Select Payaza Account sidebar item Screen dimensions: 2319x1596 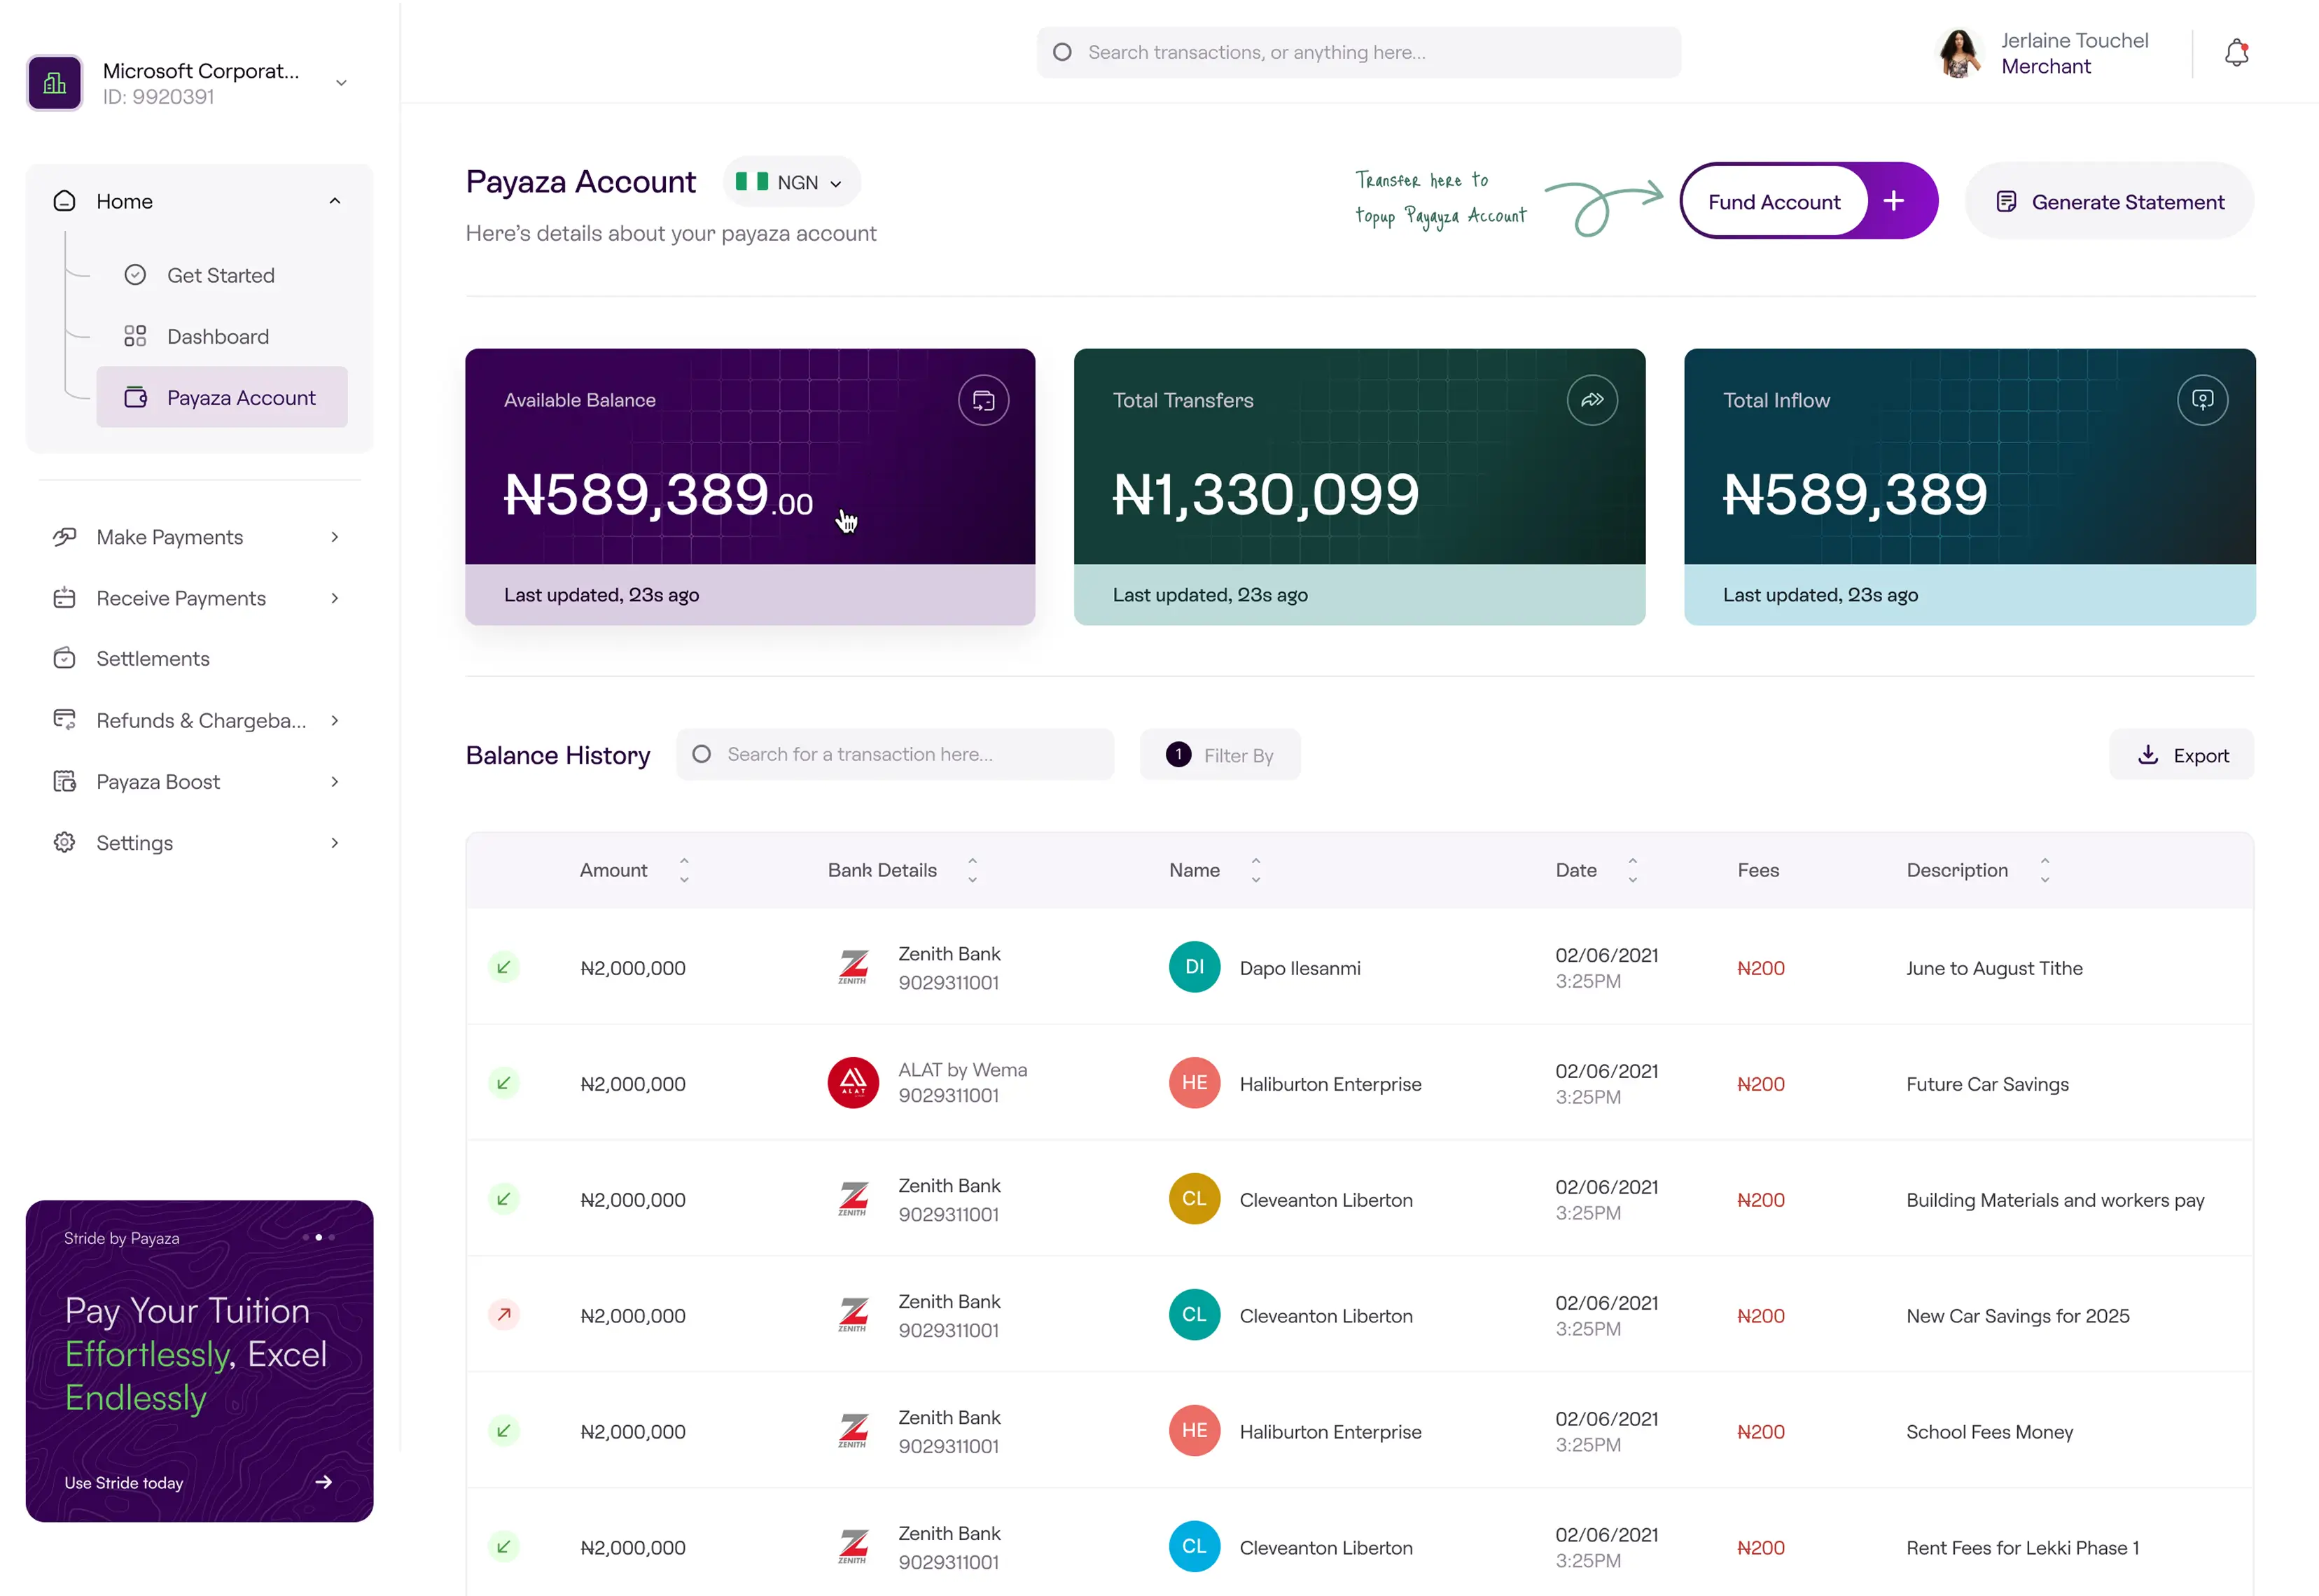click(x=221, y=397)
